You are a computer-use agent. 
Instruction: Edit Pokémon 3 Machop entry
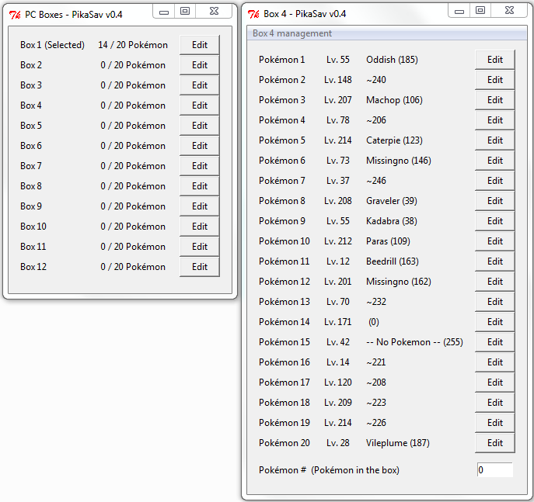[495, 100]
